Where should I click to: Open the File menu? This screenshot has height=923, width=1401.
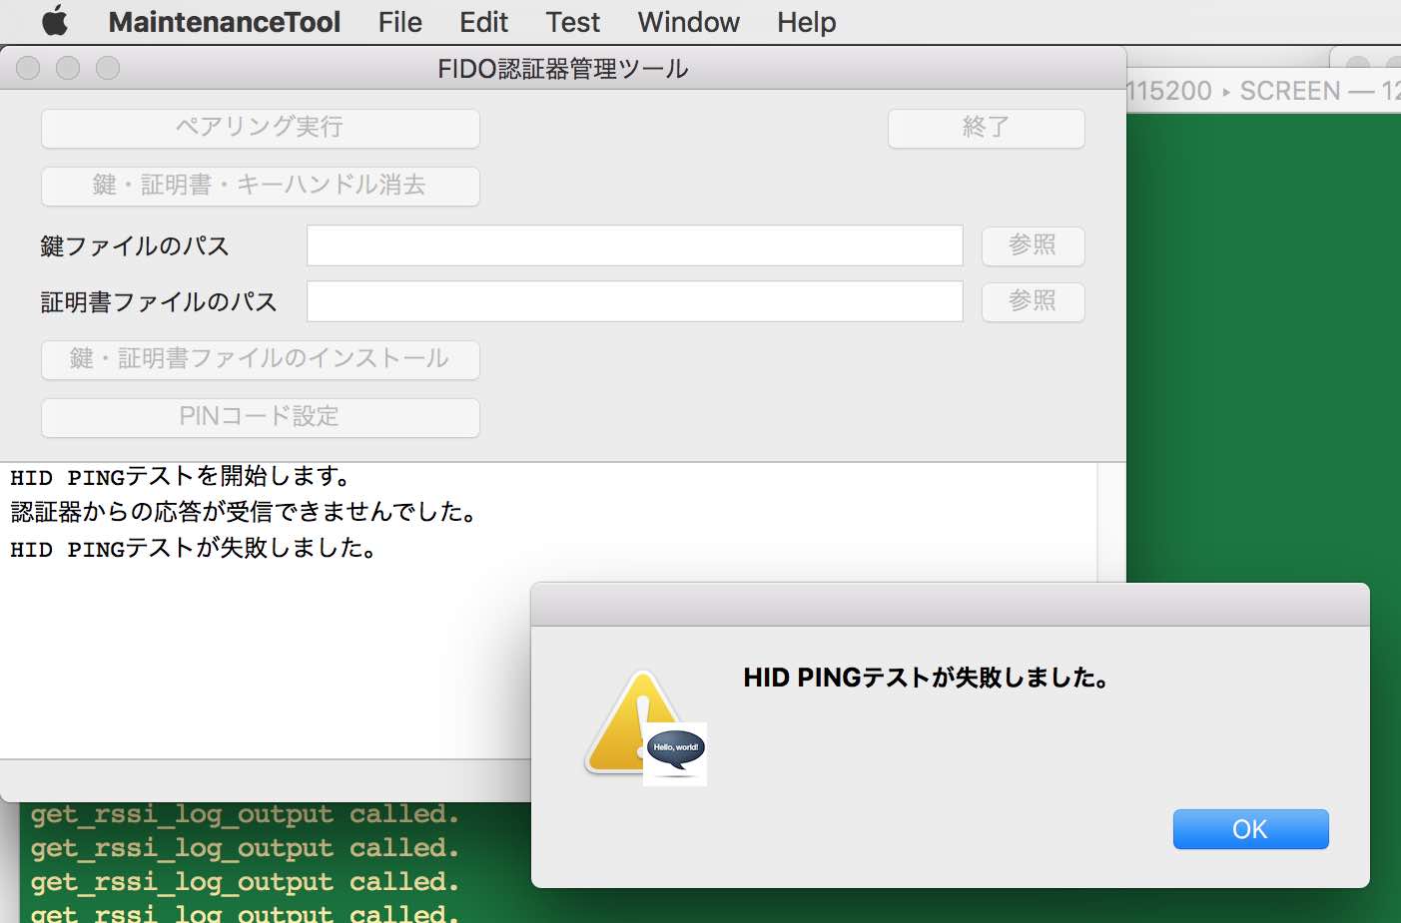pyautogui.click(x=398, y=21)
